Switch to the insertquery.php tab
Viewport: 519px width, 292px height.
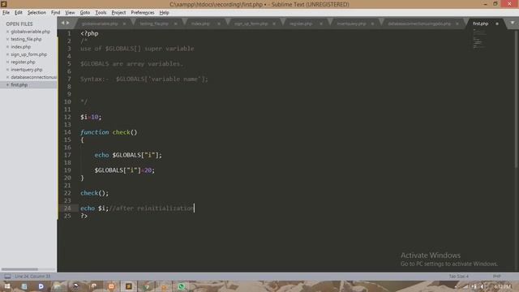[x=351, y=24]
